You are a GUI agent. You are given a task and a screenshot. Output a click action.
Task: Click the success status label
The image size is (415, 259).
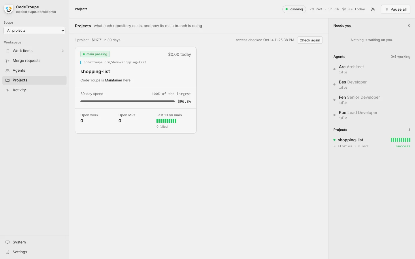tap(403, 146)
